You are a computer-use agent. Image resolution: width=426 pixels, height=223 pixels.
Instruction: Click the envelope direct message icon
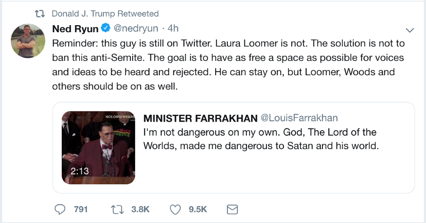click(x=233, y=210)
